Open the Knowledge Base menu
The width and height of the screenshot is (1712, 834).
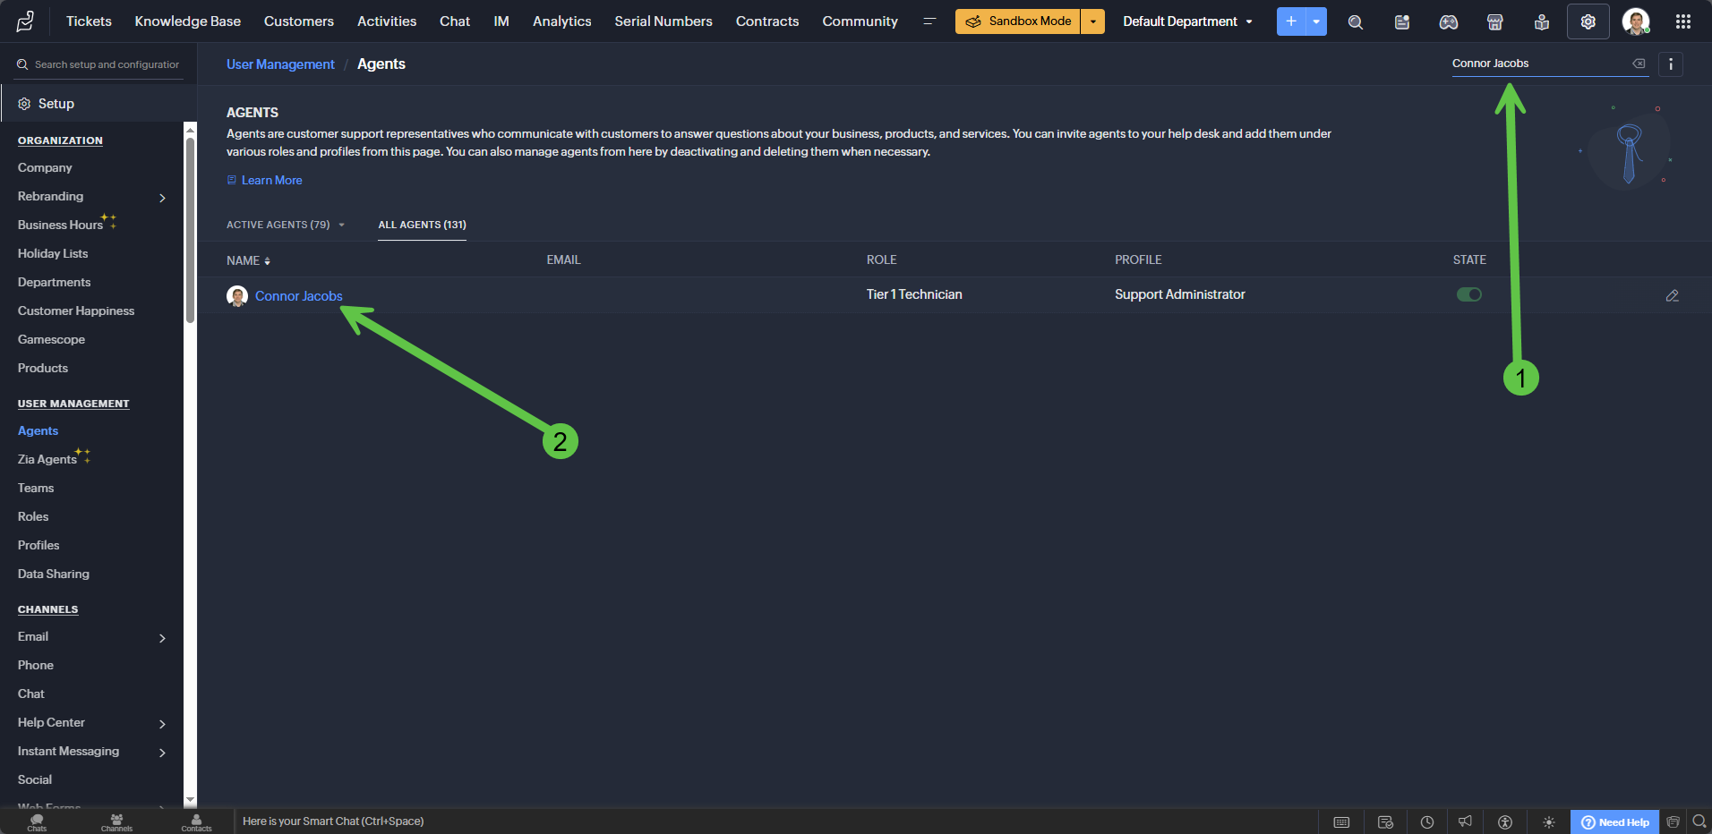(187, 21)
